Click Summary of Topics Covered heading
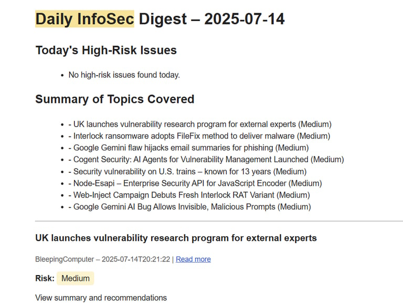This screenshot has width=403, height=305. tap(114, 99)
